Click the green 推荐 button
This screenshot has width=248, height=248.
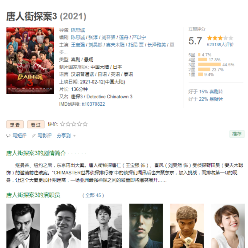pyautogui.click(x=237, y=134)
